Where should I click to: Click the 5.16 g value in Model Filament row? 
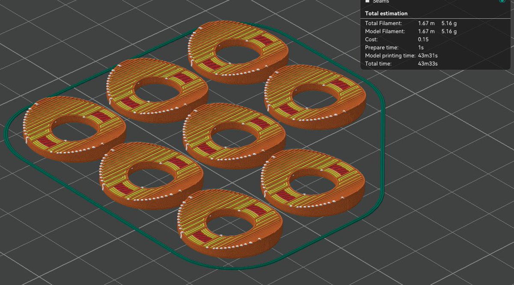[449, 32]
